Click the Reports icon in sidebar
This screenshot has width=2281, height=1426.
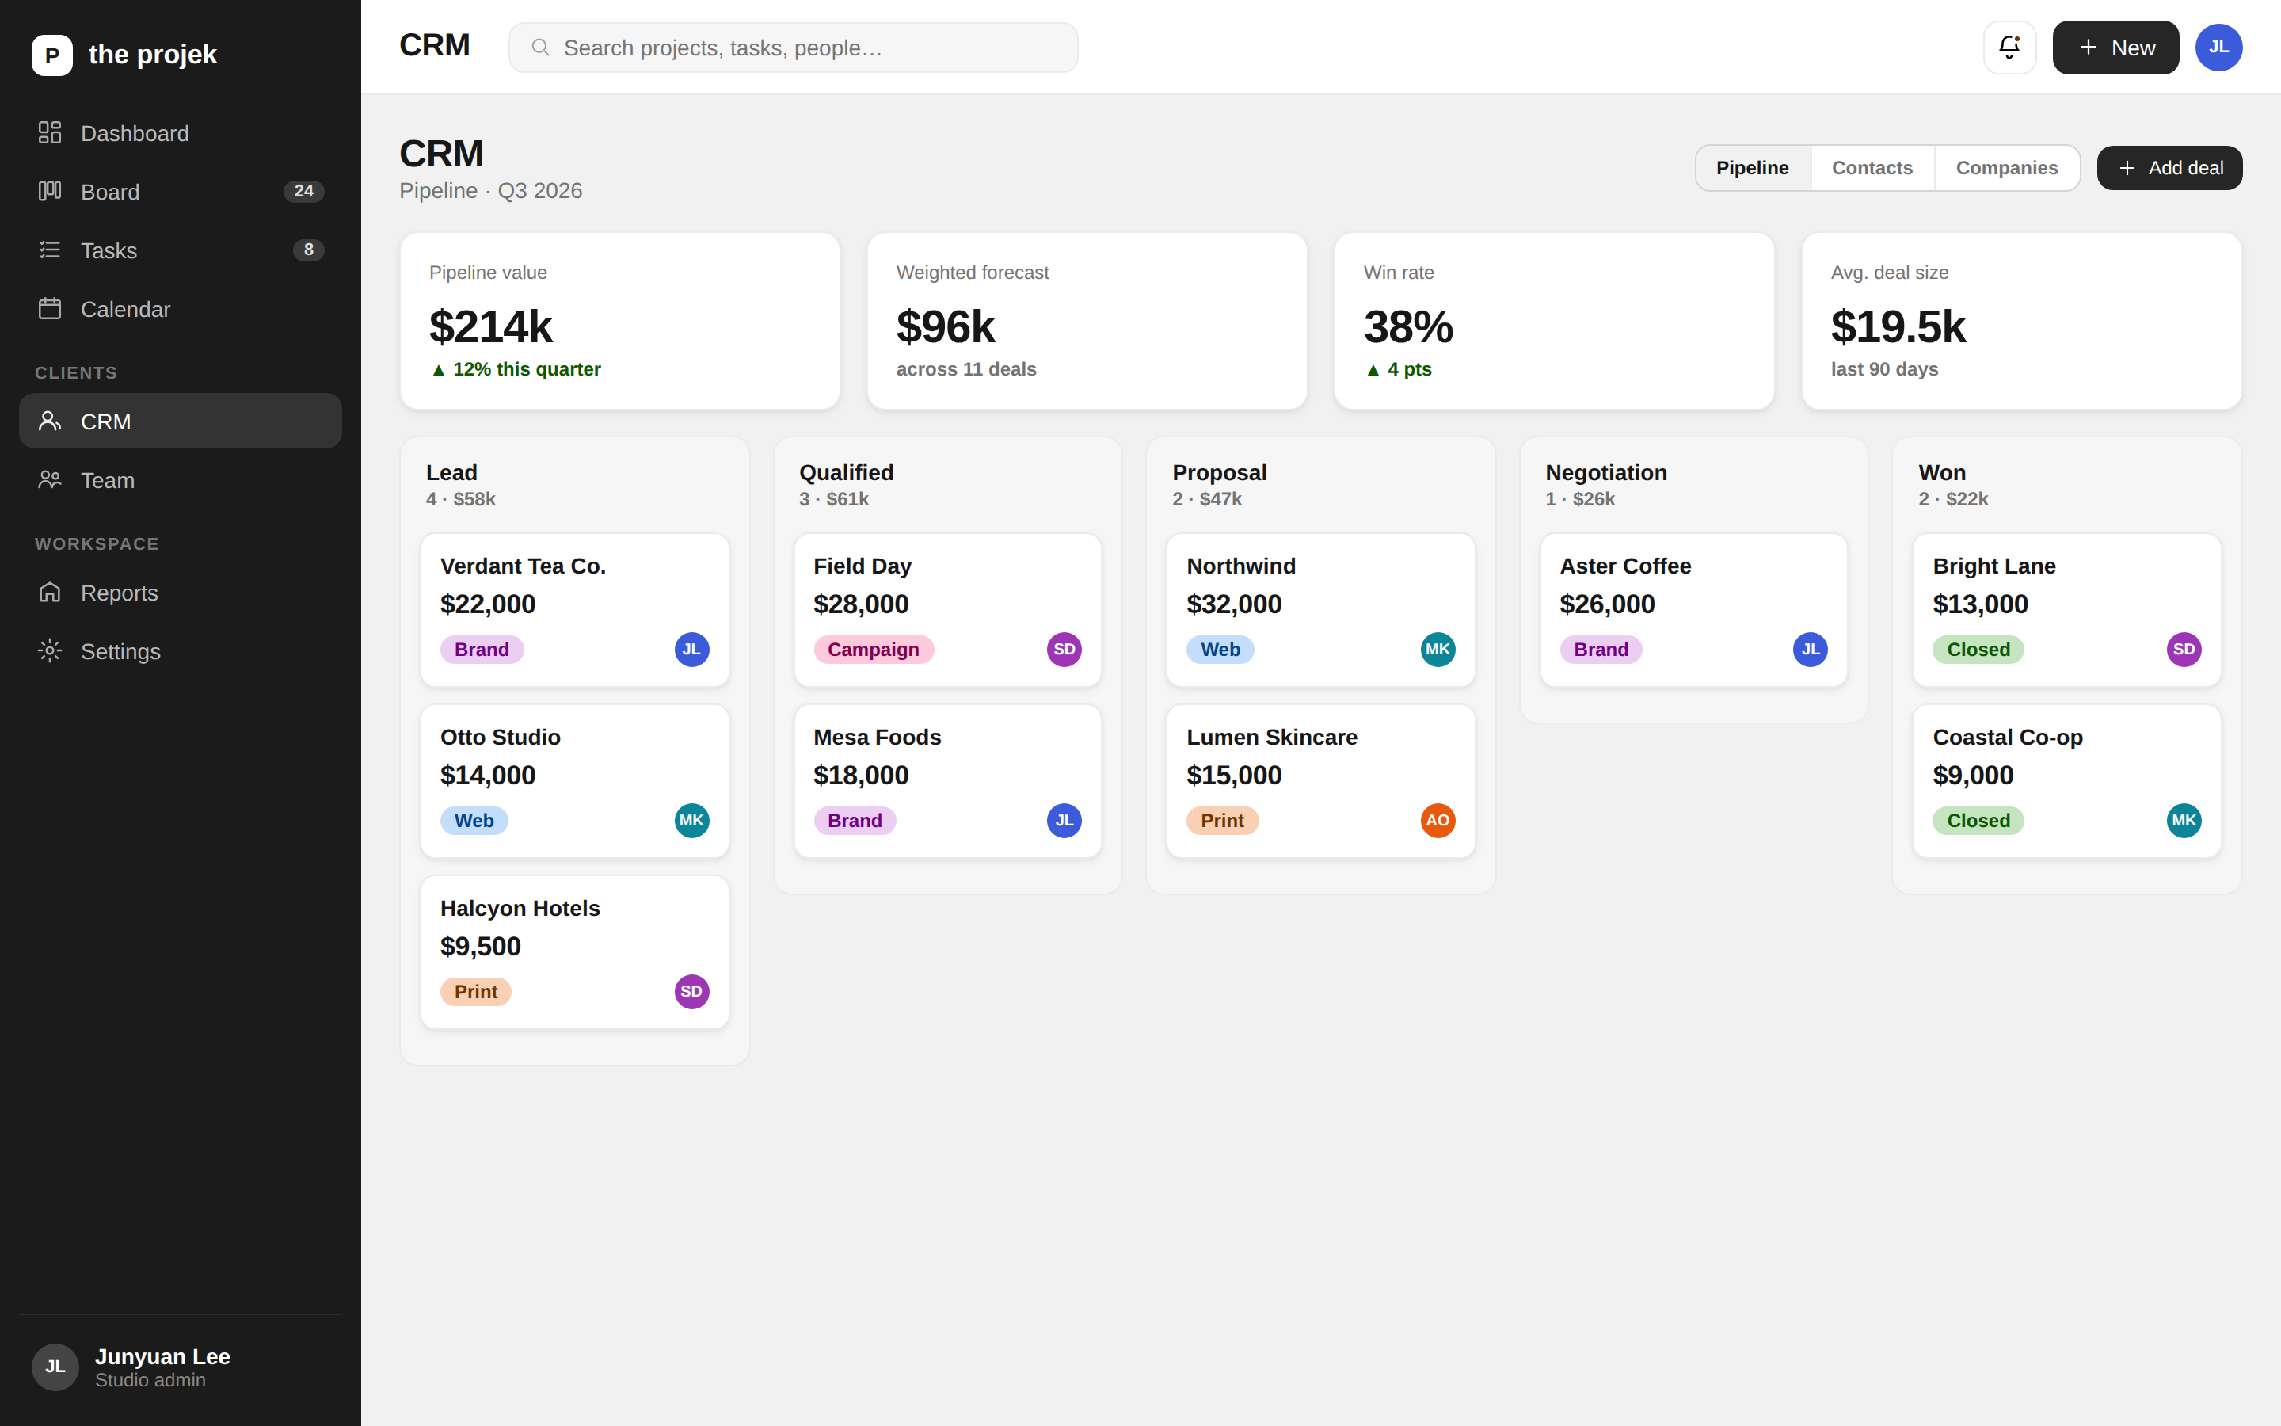pos(50,593)
